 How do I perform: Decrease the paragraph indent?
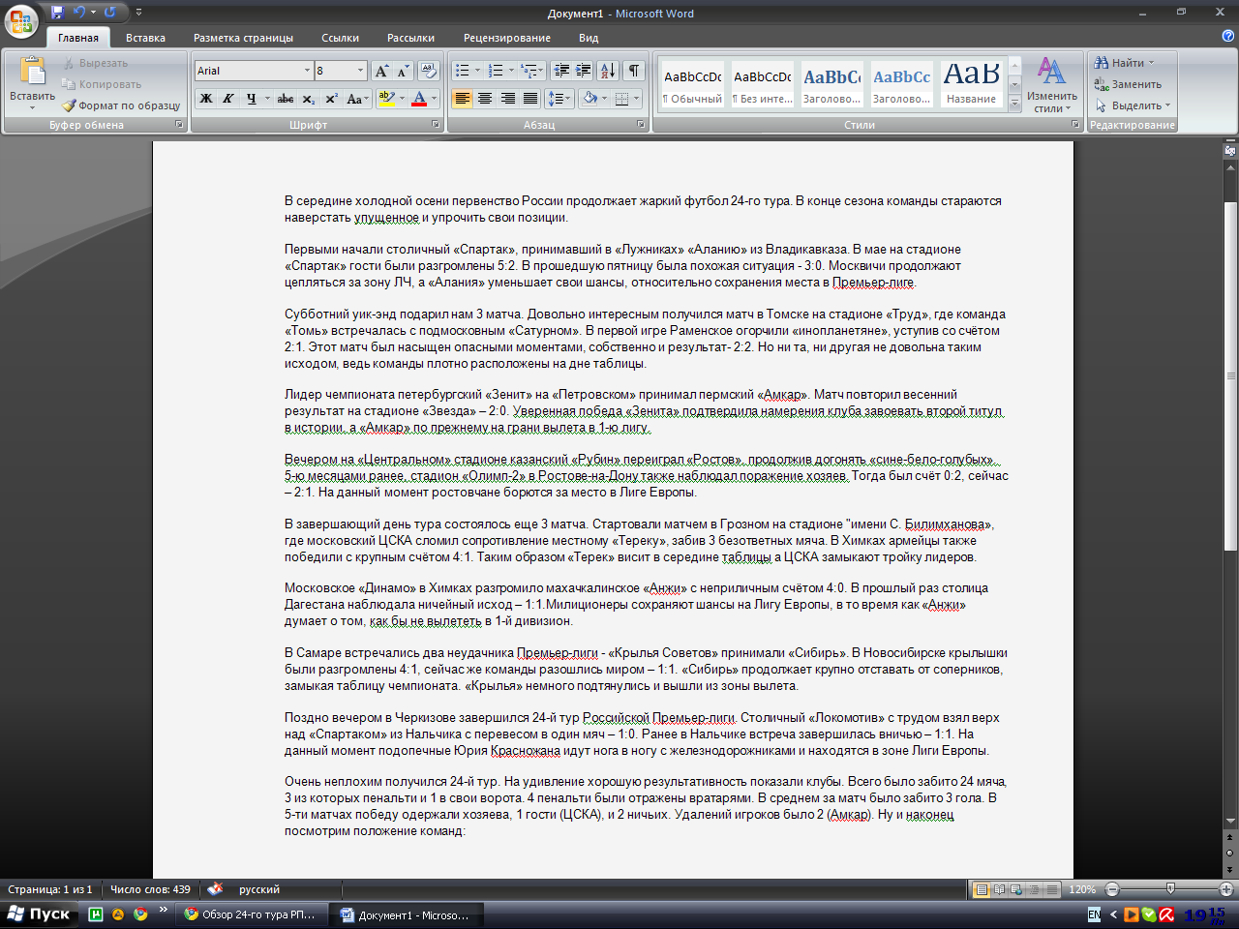pos(561,71)
